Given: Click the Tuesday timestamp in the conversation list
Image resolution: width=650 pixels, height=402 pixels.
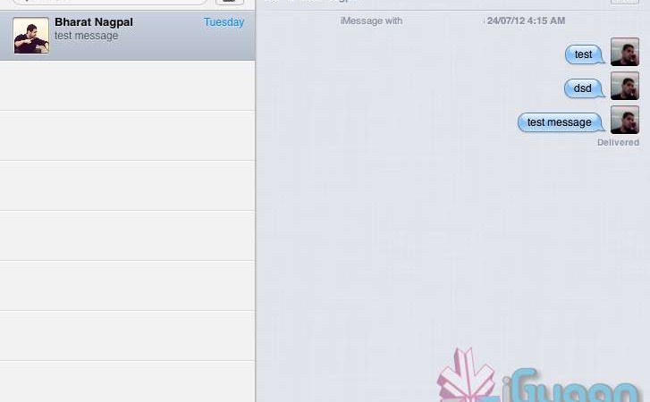Looking at the screenshot, I should (224, 22).
